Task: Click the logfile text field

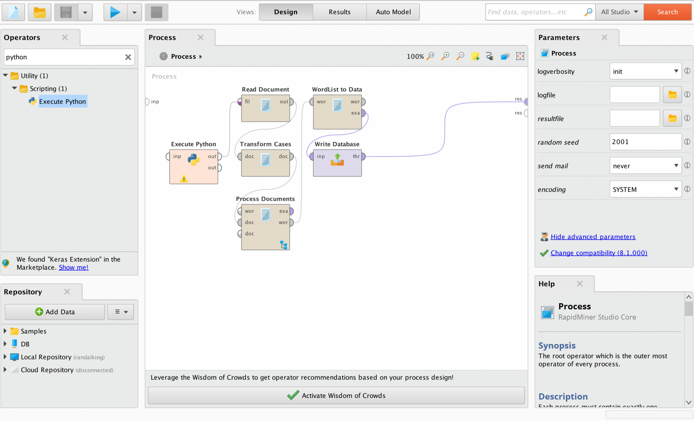Action: [x=635, y=95]
